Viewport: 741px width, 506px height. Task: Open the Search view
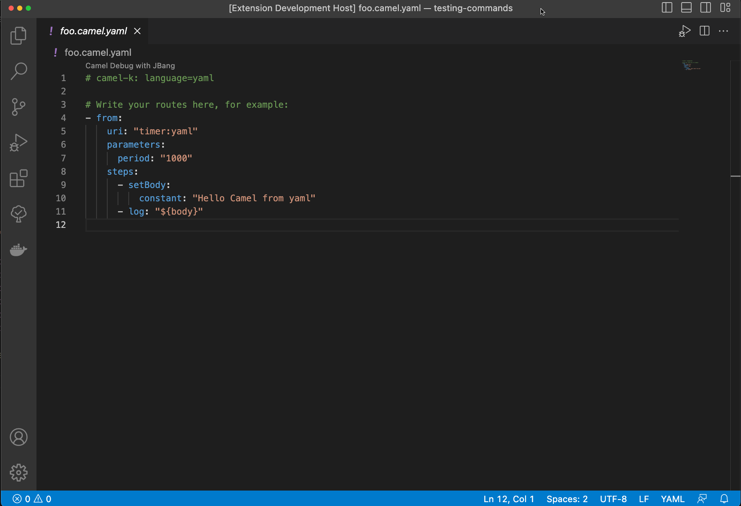pyautogui.click(x=18, y=71)
